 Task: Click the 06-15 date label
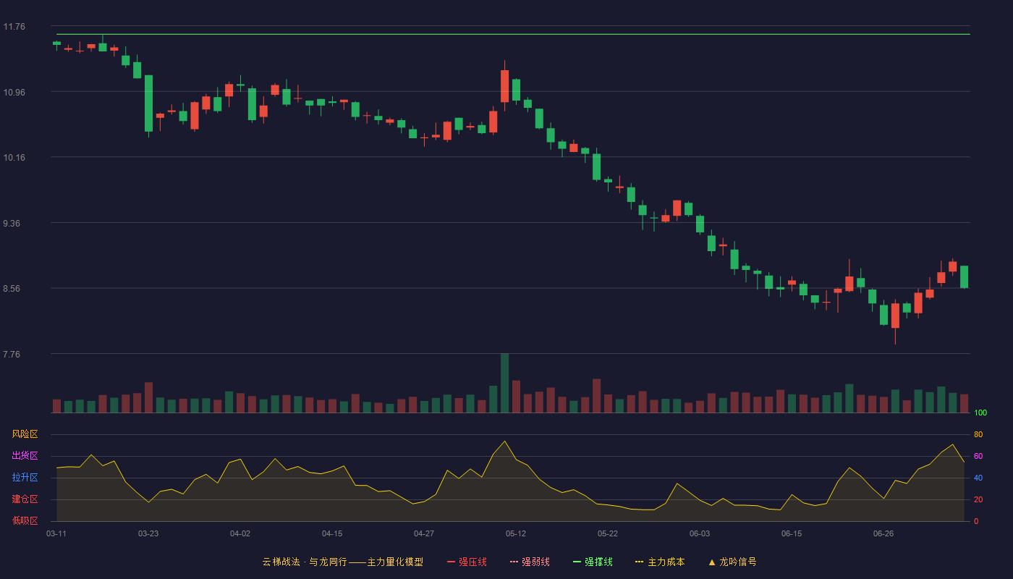coord(792,533)
